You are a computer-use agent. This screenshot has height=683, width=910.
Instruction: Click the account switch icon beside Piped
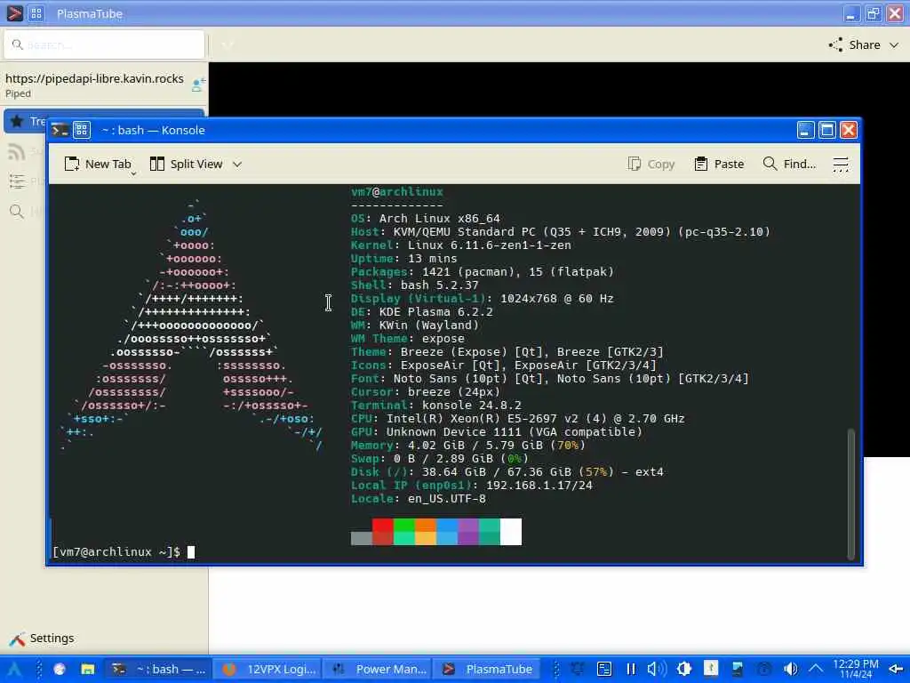point(197,85)
